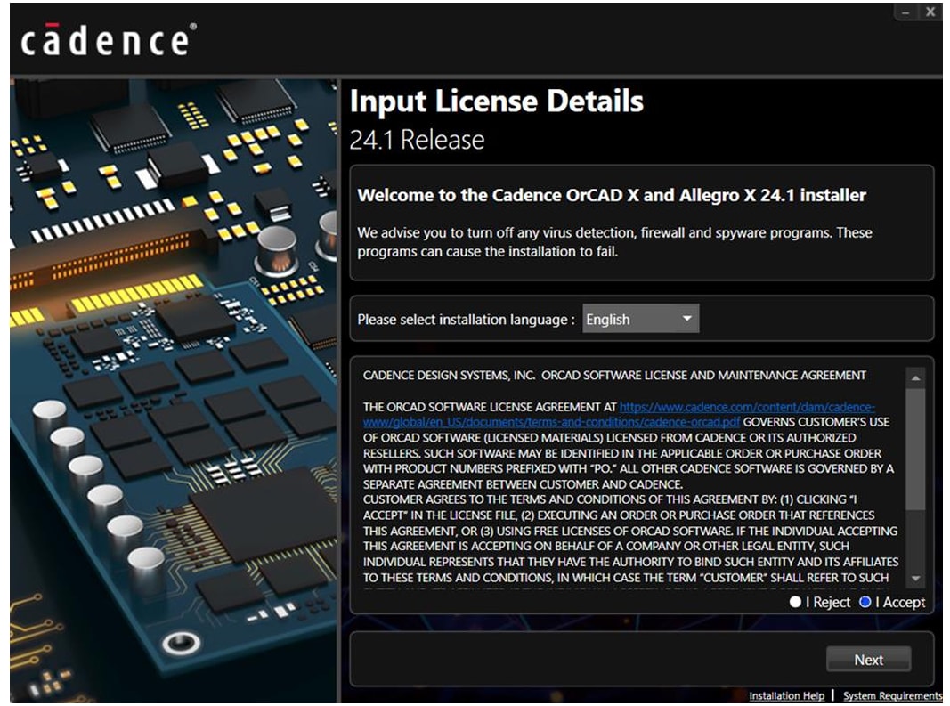The image size is (950, 706).
Task: Click the Cadence logo
Action: click(109, 40)
